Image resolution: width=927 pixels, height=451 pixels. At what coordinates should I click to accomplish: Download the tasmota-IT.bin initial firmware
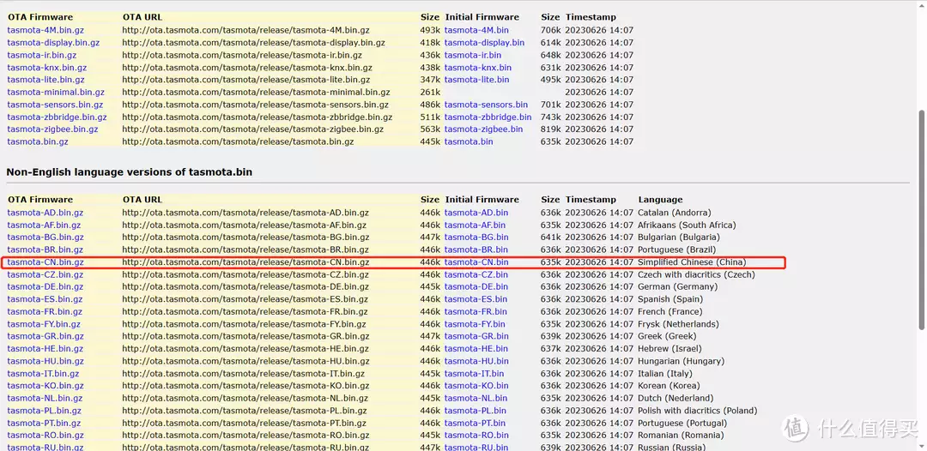click(474, 374)
